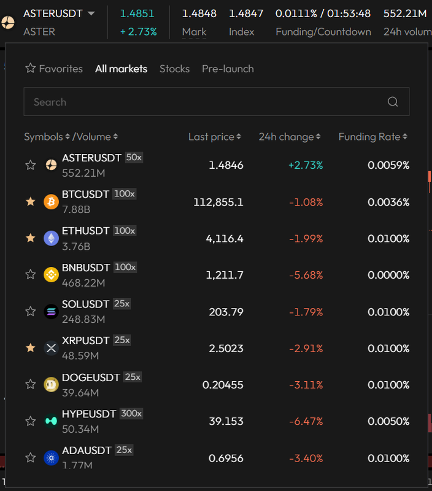
Task: Click the HYPE coin icon
Action: 52,421
